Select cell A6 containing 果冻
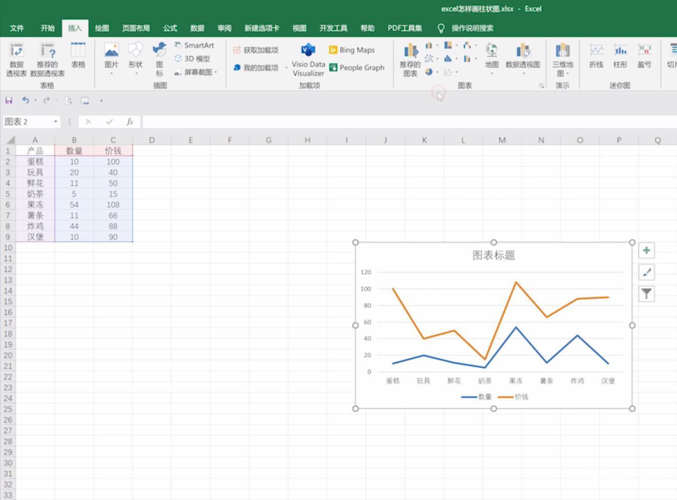Screen dimensions: 677x500 click(35, 205)
